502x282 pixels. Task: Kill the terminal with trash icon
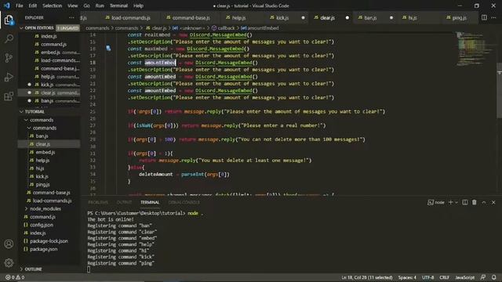click(x=474, y=202)
